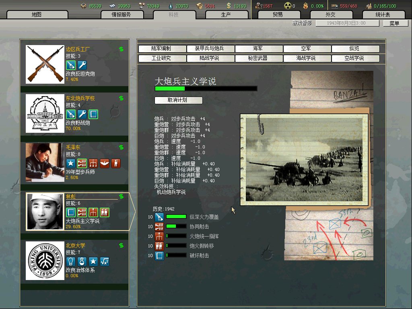This screenshot has height=309, width=412.
Task: Open the 地图 map tab
Action: [x=36, y=15]
